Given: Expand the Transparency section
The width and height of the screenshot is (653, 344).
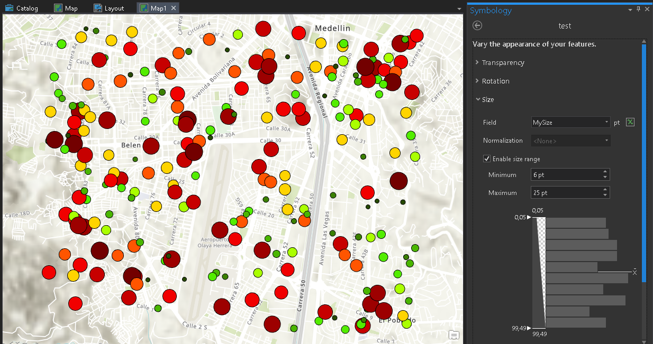Looking at the screenshot, I should [x=503, y=62].
